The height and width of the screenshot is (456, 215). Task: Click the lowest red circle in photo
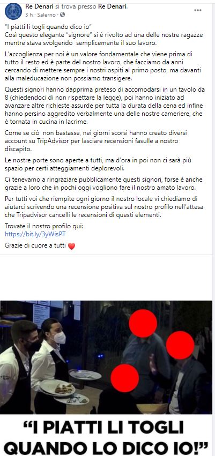[124, 378]
